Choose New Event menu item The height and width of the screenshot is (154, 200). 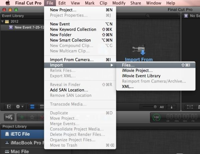tap(80, 24)
